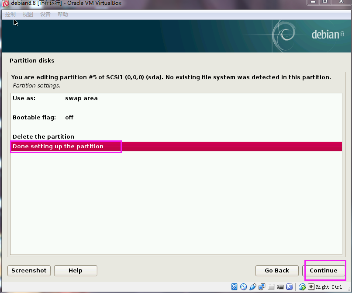
Task: Open the 视图 menu
Action: coord(28,14)
